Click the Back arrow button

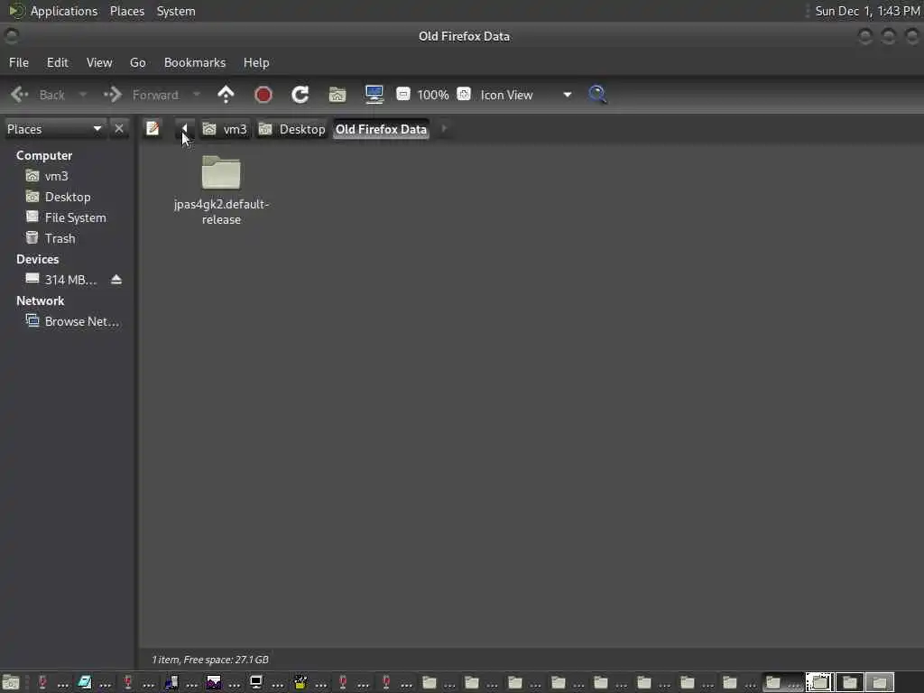pos(38,95)
